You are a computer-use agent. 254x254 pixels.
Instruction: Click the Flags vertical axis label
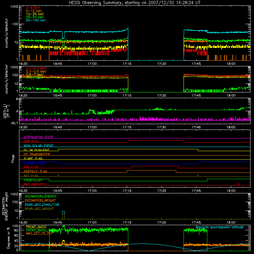coord(13,158)
